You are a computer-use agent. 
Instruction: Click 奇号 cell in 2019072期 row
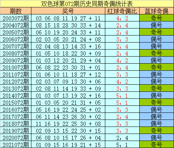coord(157,131)
